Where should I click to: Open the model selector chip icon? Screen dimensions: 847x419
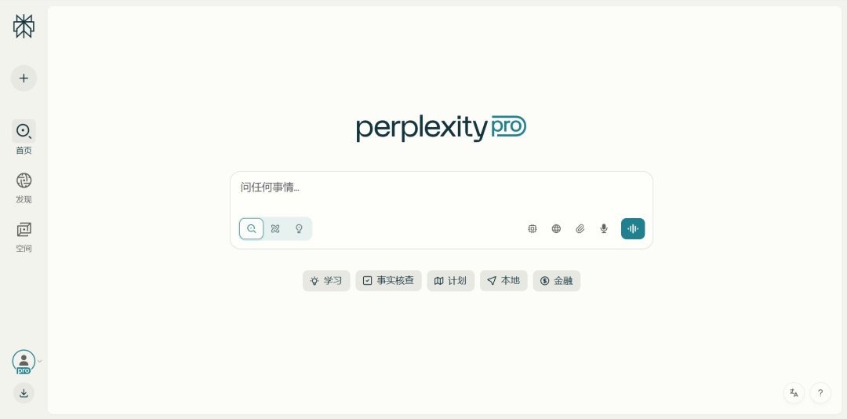[x=533, y=229]
